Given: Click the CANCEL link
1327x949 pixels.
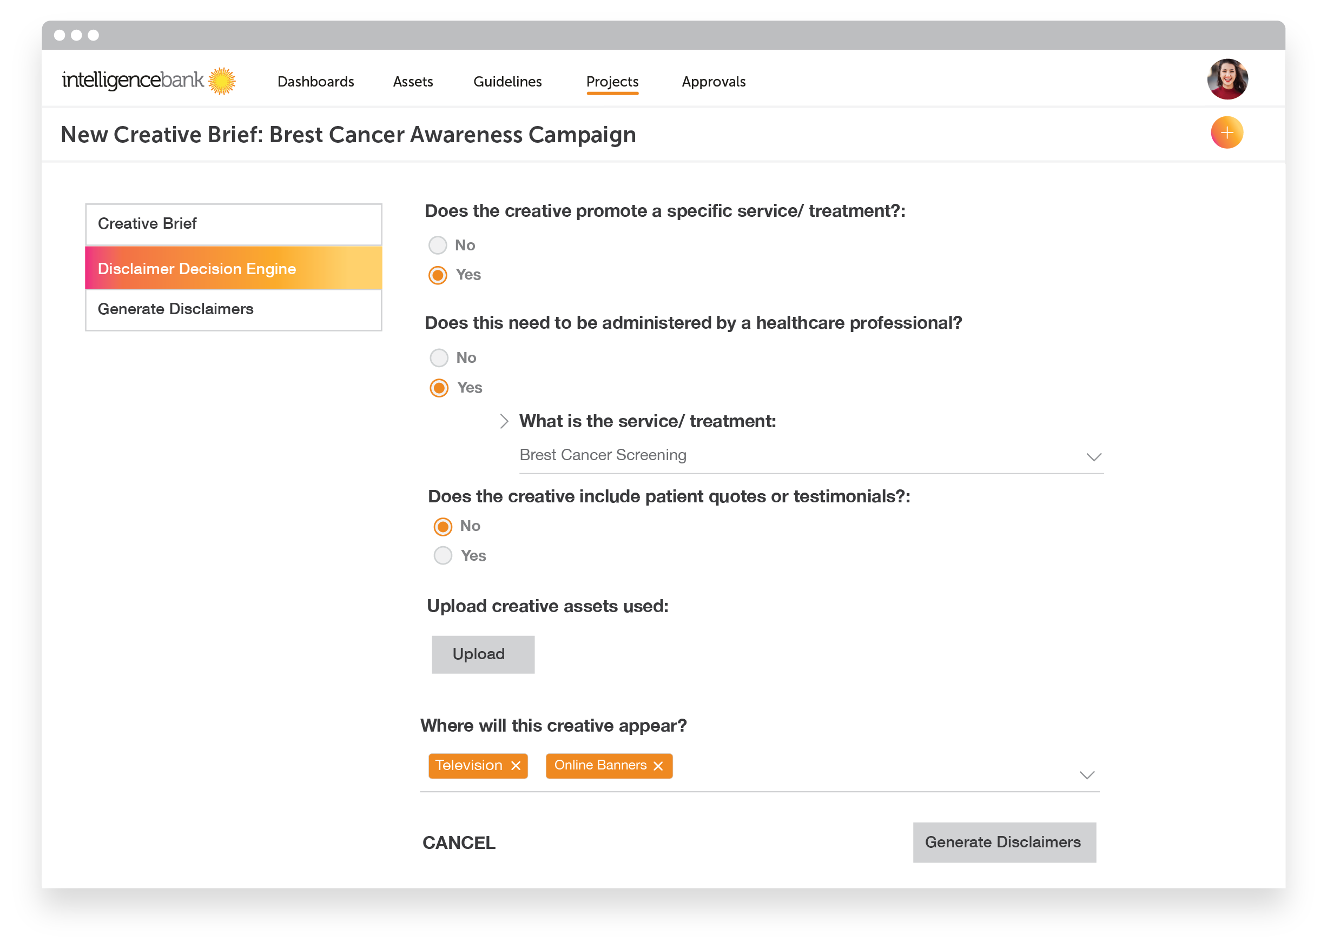Looking at the screenshot, I should 459,842.
